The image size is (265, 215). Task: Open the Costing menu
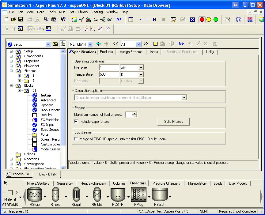(97, 12)
